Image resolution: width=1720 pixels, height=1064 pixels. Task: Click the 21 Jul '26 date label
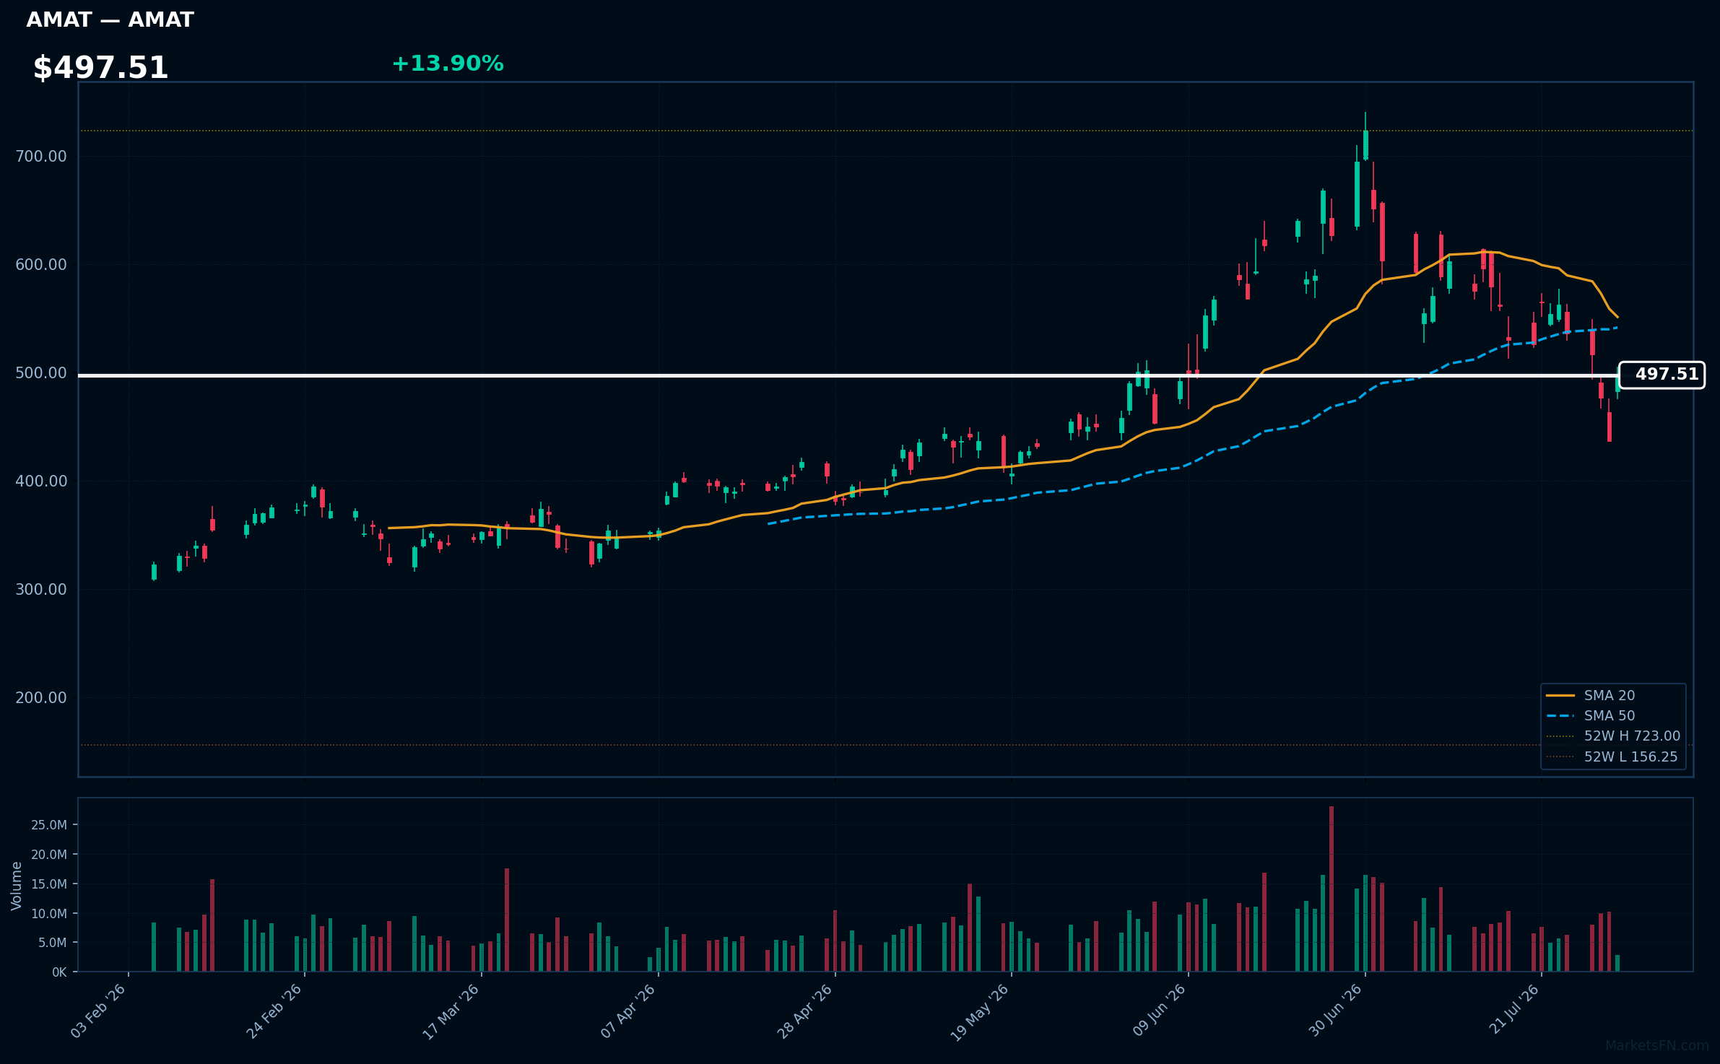click(x=1514, y=1008)
